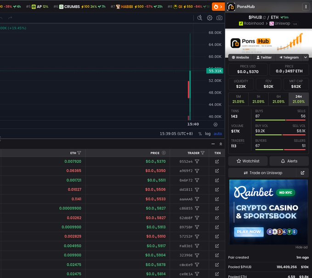The width and height of the screenshot is (312, 278).
Task: Open the PonsHub three-dot options menu
Action: coord(306,7)
